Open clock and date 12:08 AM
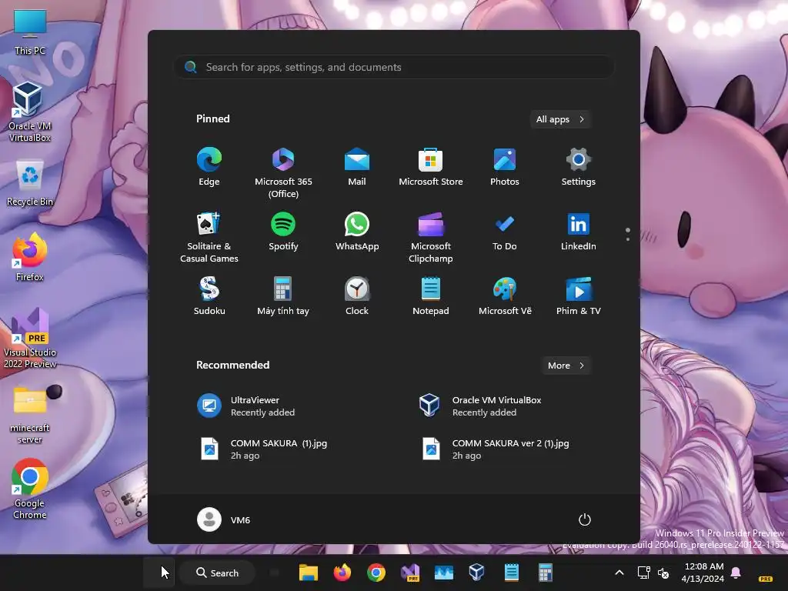788x591 pixels. click(703, 573)
